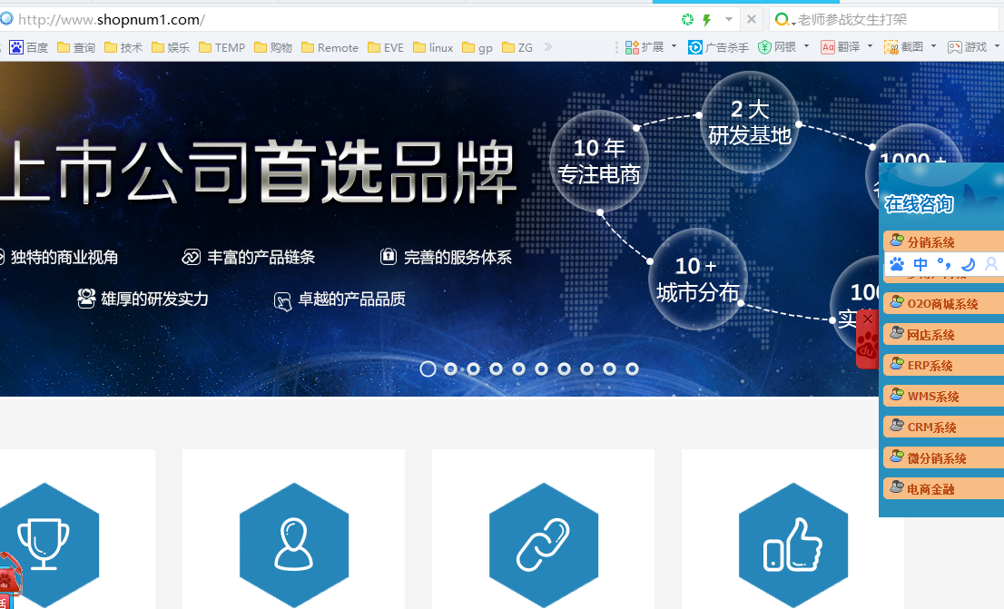The height and width of the screenshot is (609, 1004).
Task: Expand the 网银 dropdown arrow
Action: click(806, 46)
